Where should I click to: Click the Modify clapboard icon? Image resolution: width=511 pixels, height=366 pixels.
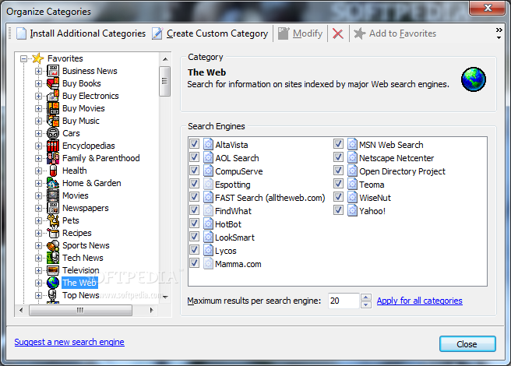tap(284, 33)
